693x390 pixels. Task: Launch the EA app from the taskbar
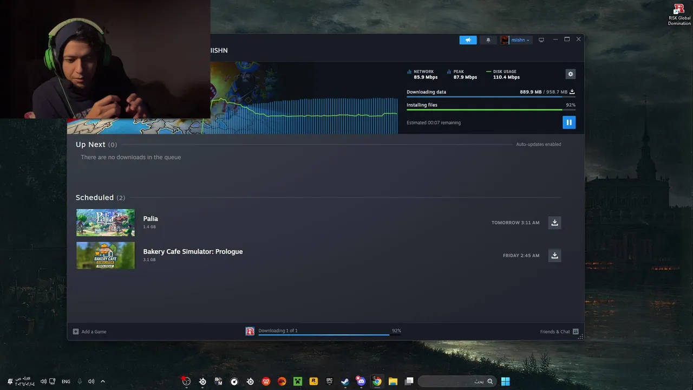tap(282, 381)
